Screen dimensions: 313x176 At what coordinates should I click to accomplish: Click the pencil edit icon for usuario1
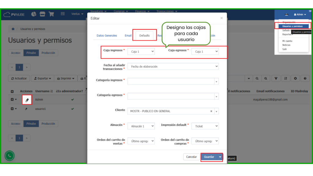[26, 109]
